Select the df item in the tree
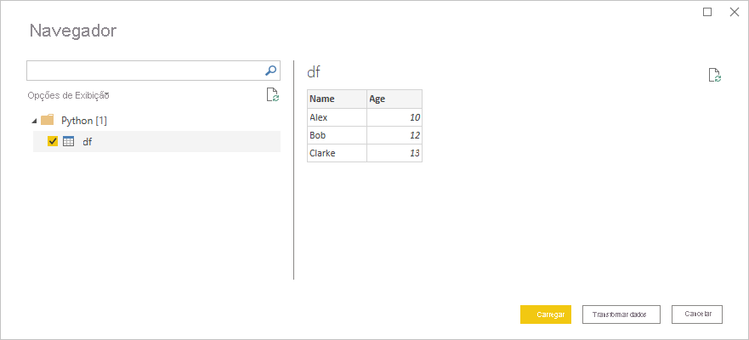The width and height of the screenshot is (749, 340). 87,141
